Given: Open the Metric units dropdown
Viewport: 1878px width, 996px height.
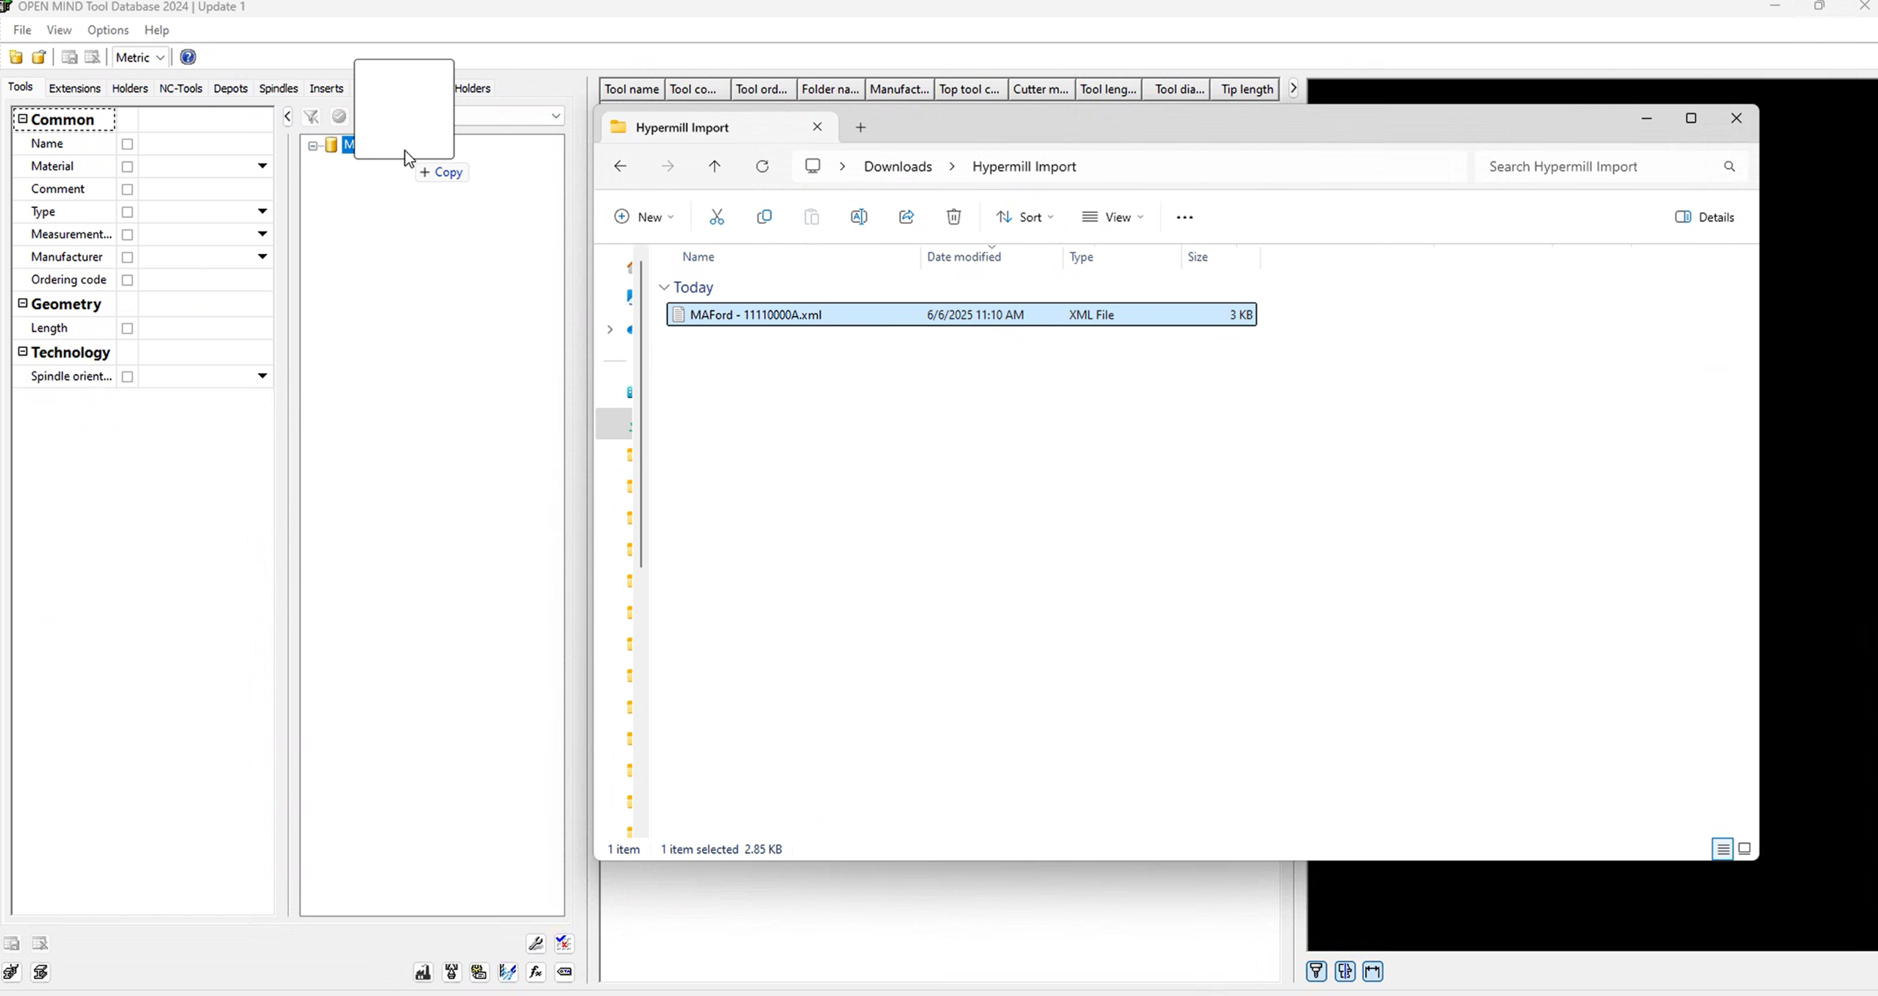Looking at the screenshot, I should pos(140,58).
